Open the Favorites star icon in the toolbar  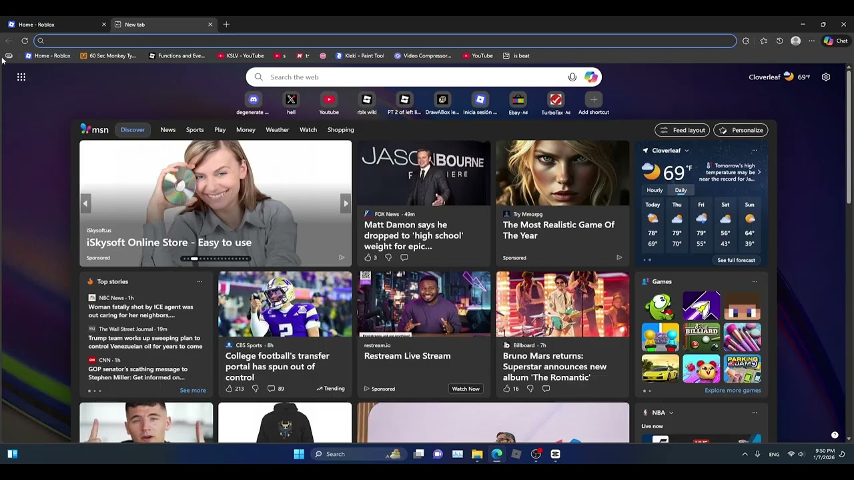point(763,41)
